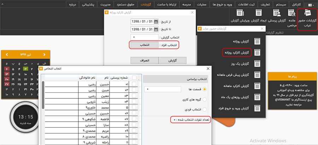The width and height of the screenshot is (318, 145).
Task: Select day ۳۱ in the تیر calendar
Action: click(25, 89)
